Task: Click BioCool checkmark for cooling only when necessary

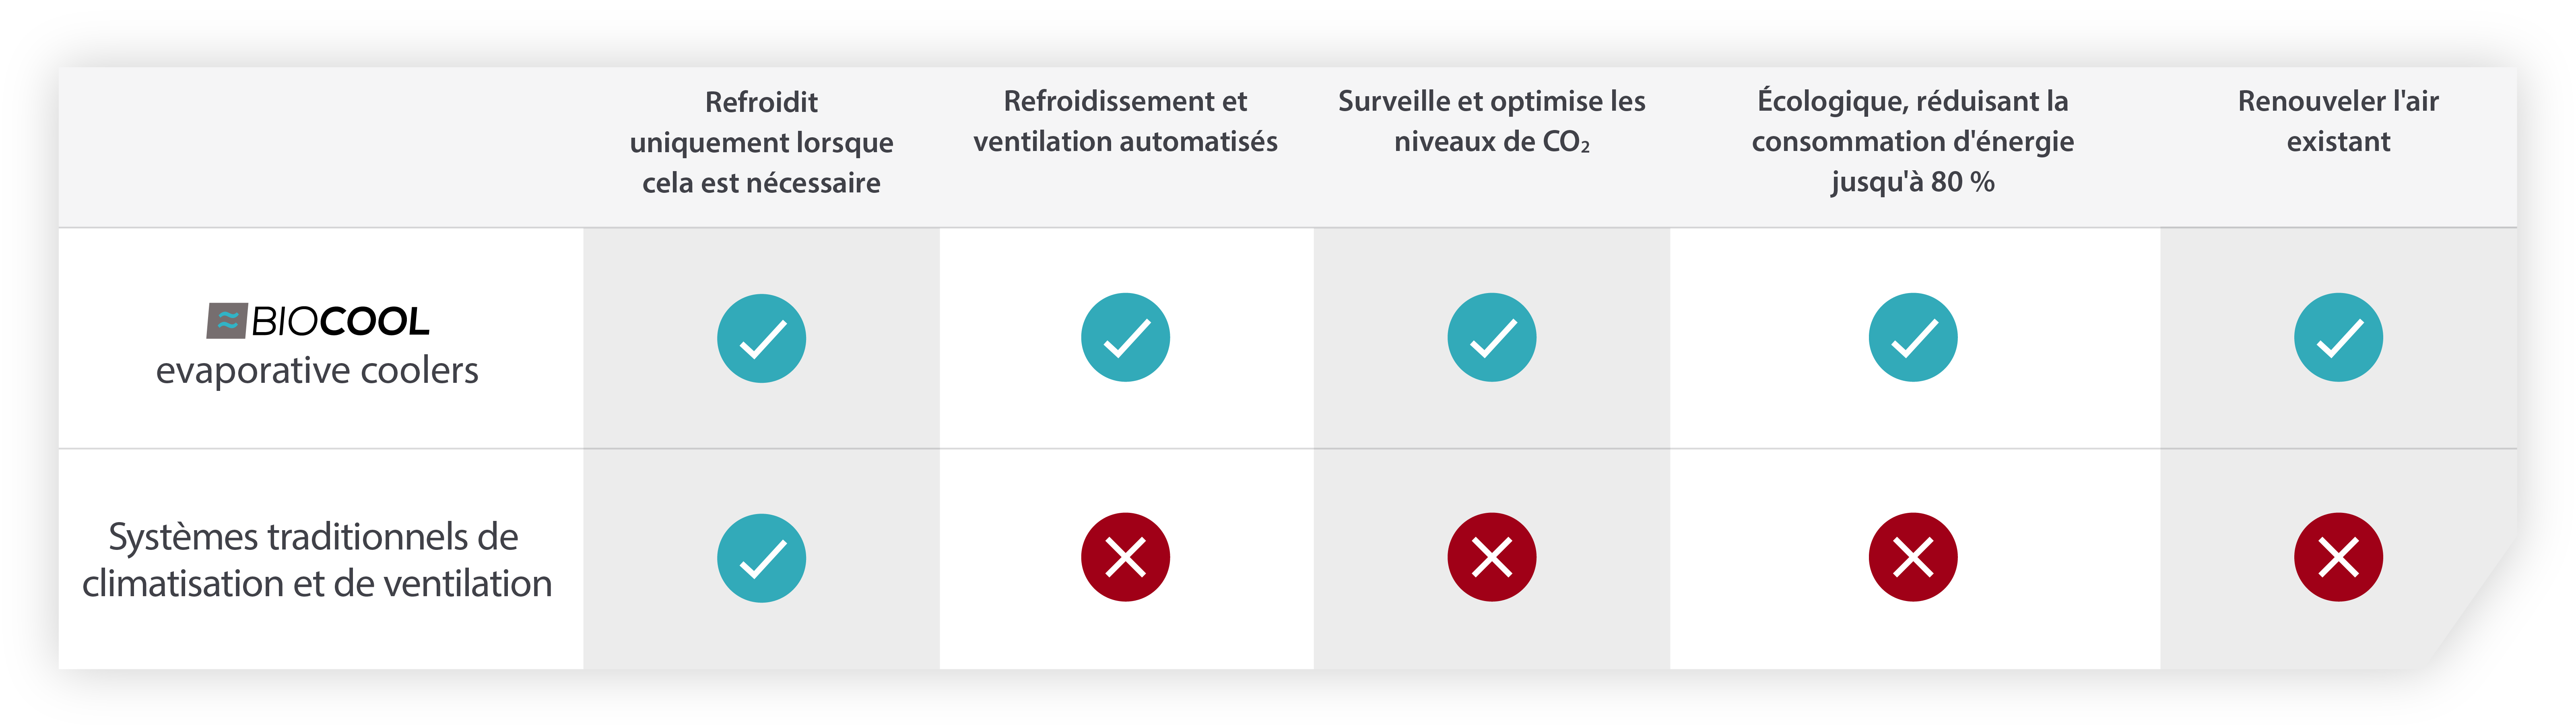Action: click(761, 338)
